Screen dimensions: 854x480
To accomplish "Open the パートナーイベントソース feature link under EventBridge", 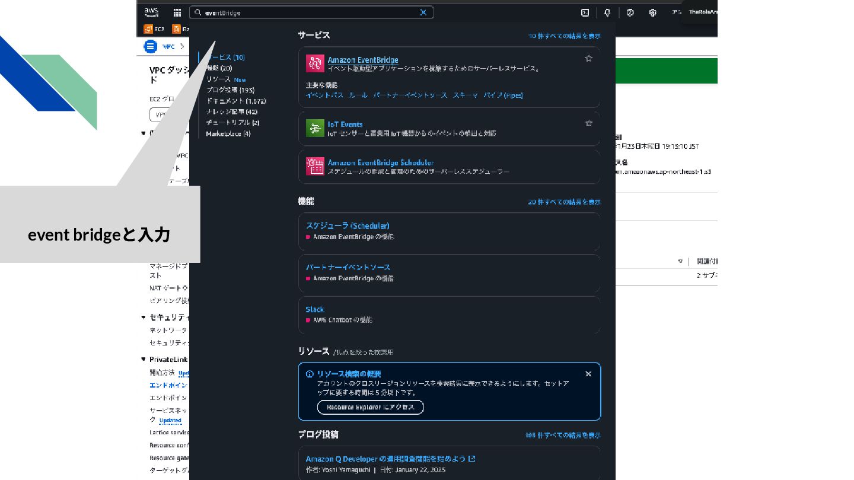I will tap(410, 95).
